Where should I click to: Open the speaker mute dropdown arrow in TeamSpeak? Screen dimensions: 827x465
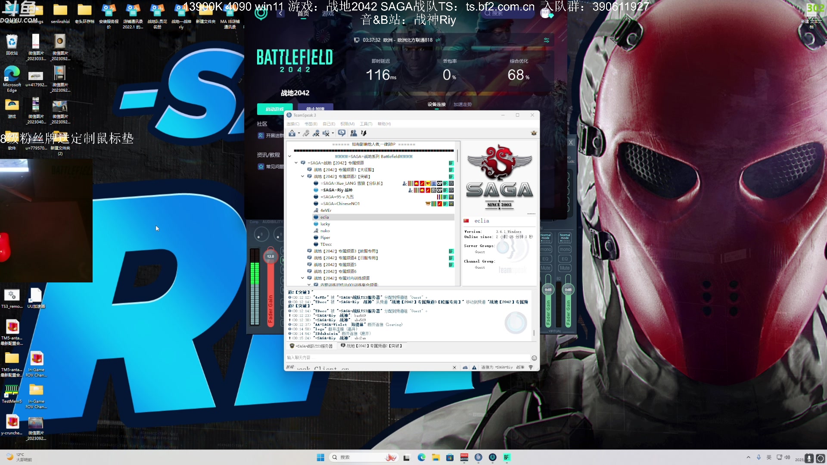(333, 133)
